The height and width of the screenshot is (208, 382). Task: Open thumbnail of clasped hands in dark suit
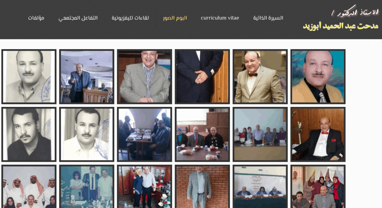(x=202, y=76)
